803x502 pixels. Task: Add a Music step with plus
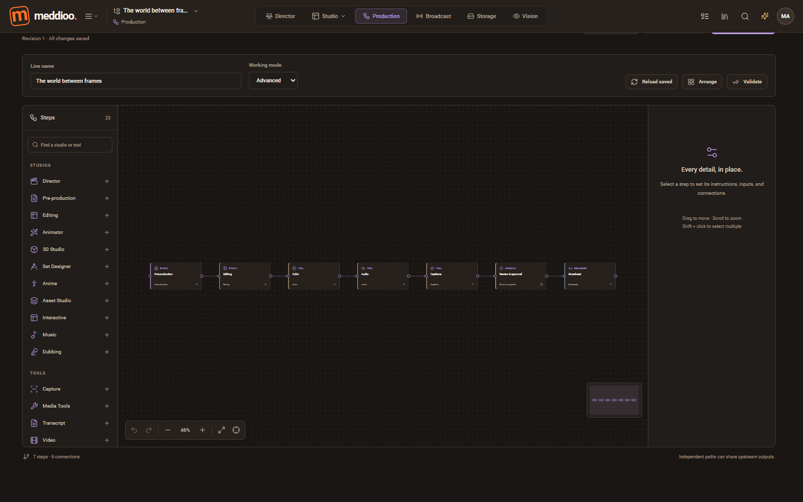tap(107, 335)
